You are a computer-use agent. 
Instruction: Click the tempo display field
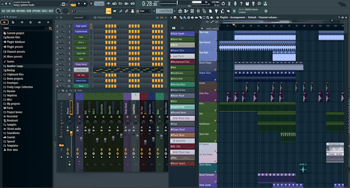(99, 4)
